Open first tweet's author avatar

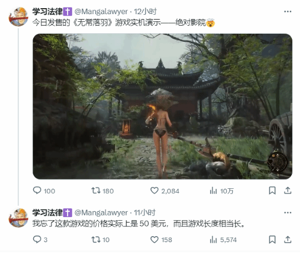coord(19,17)
